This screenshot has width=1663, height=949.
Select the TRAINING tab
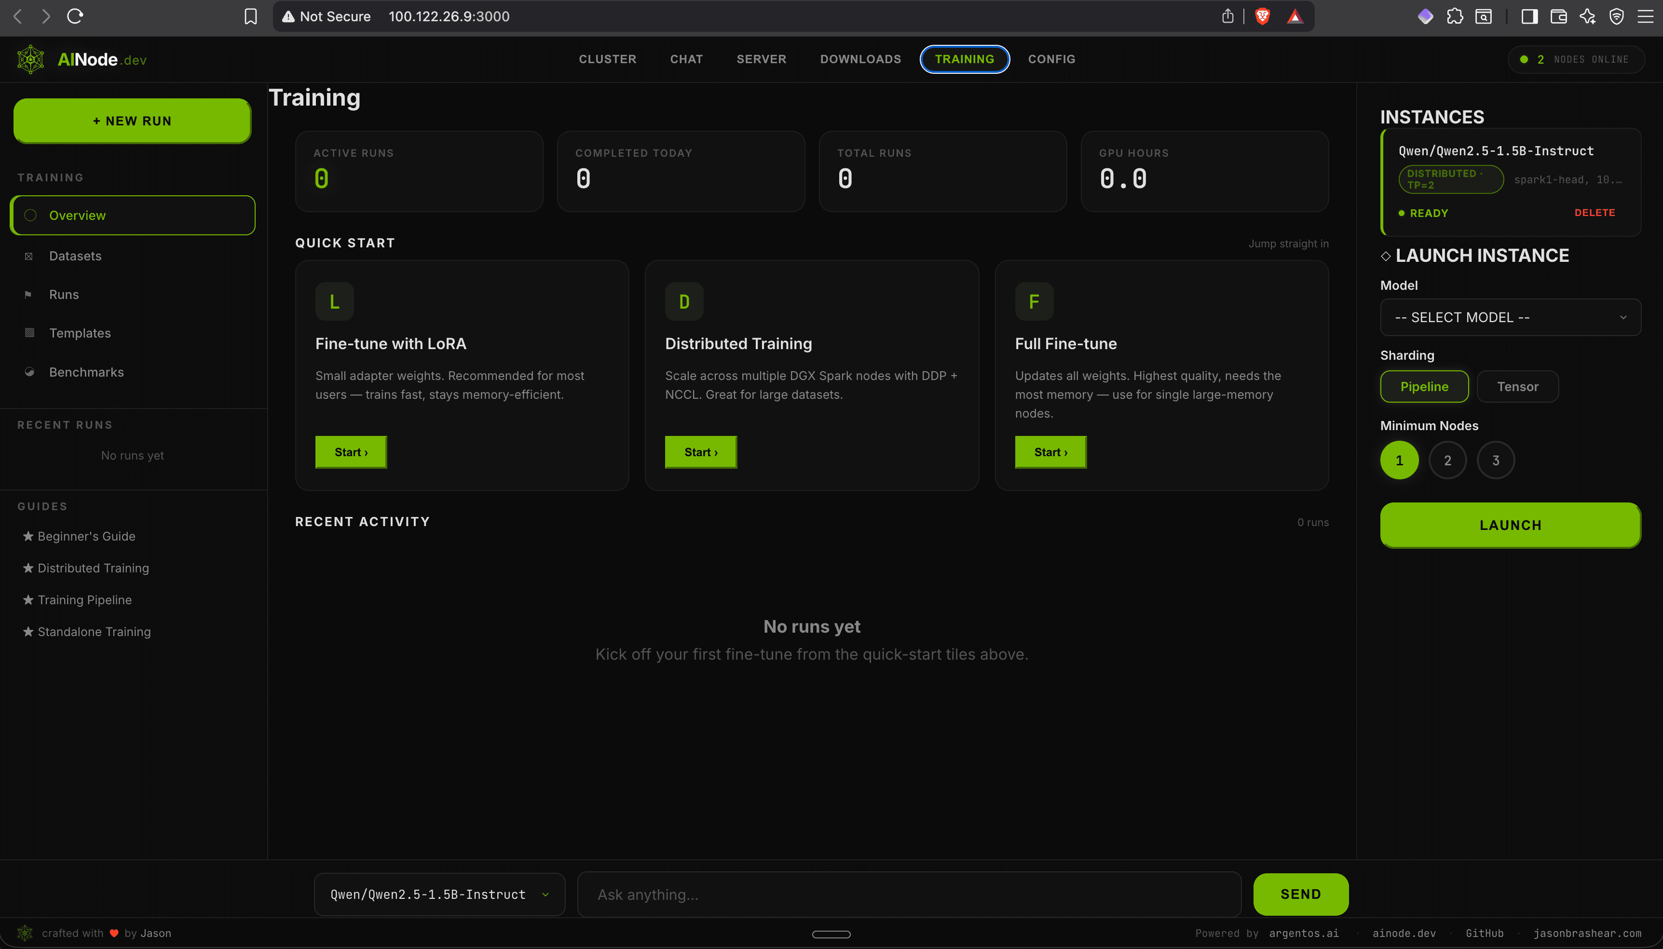click(964, 59)
